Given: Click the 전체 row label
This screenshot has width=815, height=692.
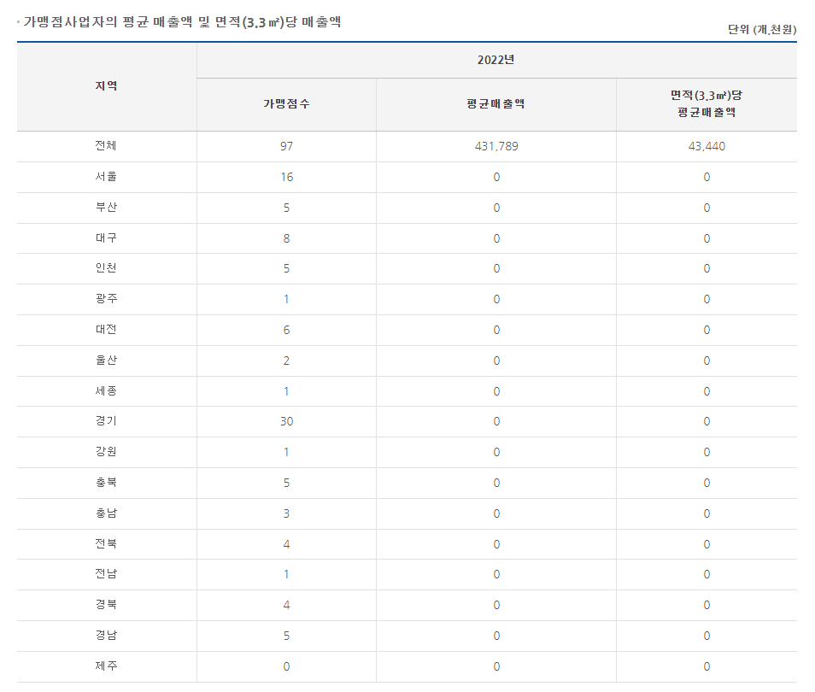Looking at the screenshot, I should pyautogui.click(x=107, y=146).
